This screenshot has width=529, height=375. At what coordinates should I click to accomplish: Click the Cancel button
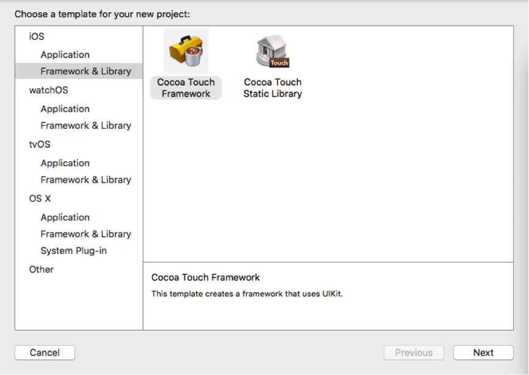point(45,353)
